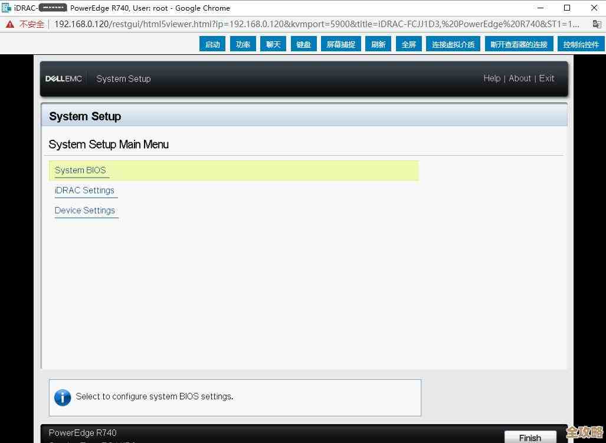Exit System Setup via Exit link
The width and height of the screenshot is (606, 443).
(x=546, y=78)
